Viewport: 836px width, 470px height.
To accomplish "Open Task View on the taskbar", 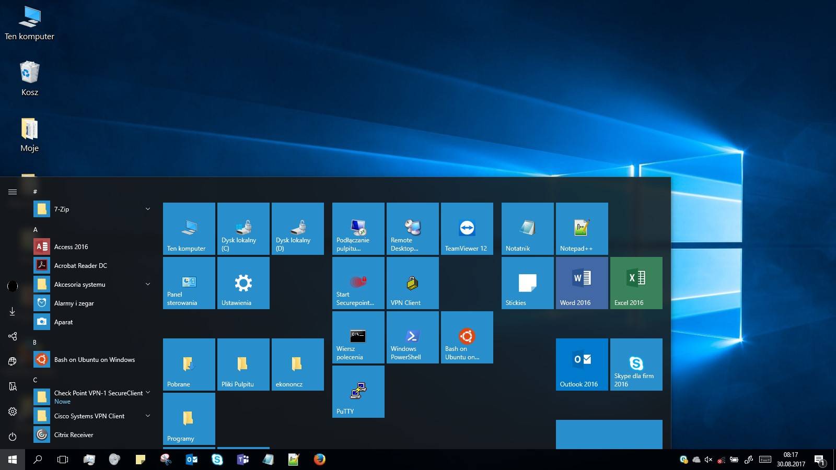I will click(x=63, y=460).
